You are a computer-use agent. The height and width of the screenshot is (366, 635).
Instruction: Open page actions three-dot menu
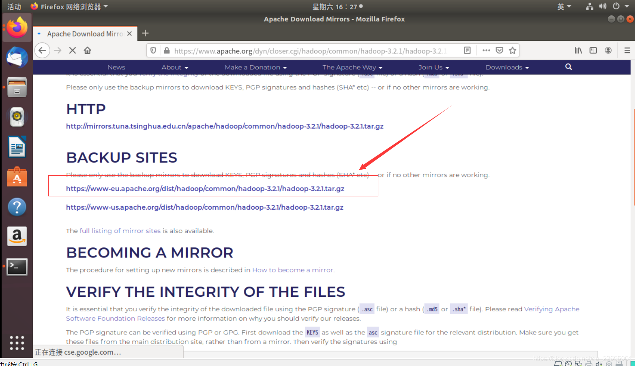pos(486,51)
